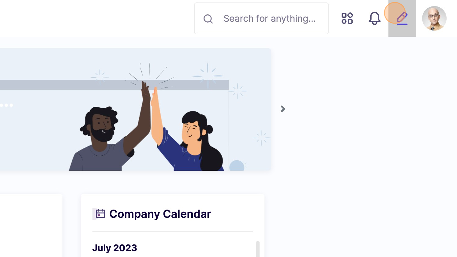Viewport: 457px width, 257px height.
Task: Click the Company Calendar scrollbar
Action: click(x=258, y=249)
